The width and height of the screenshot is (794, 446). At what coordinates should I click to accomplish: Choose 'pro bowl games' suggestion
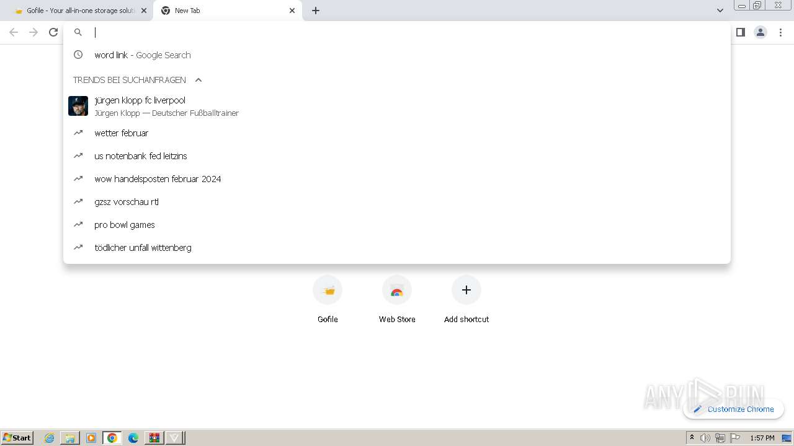397,225
